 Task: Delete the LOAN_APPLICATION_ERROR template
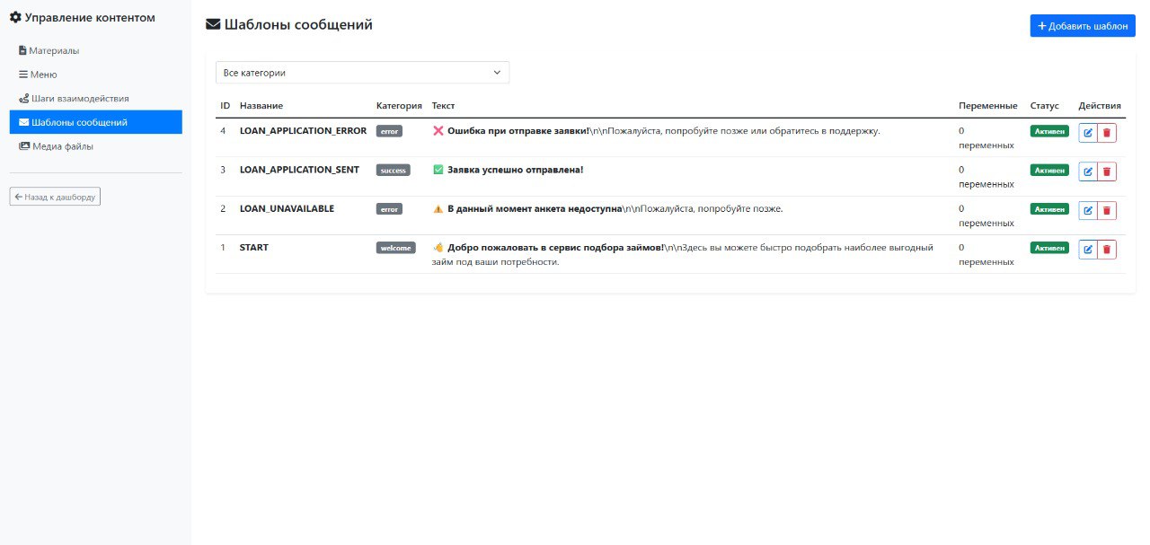(x=1107, y=133)
